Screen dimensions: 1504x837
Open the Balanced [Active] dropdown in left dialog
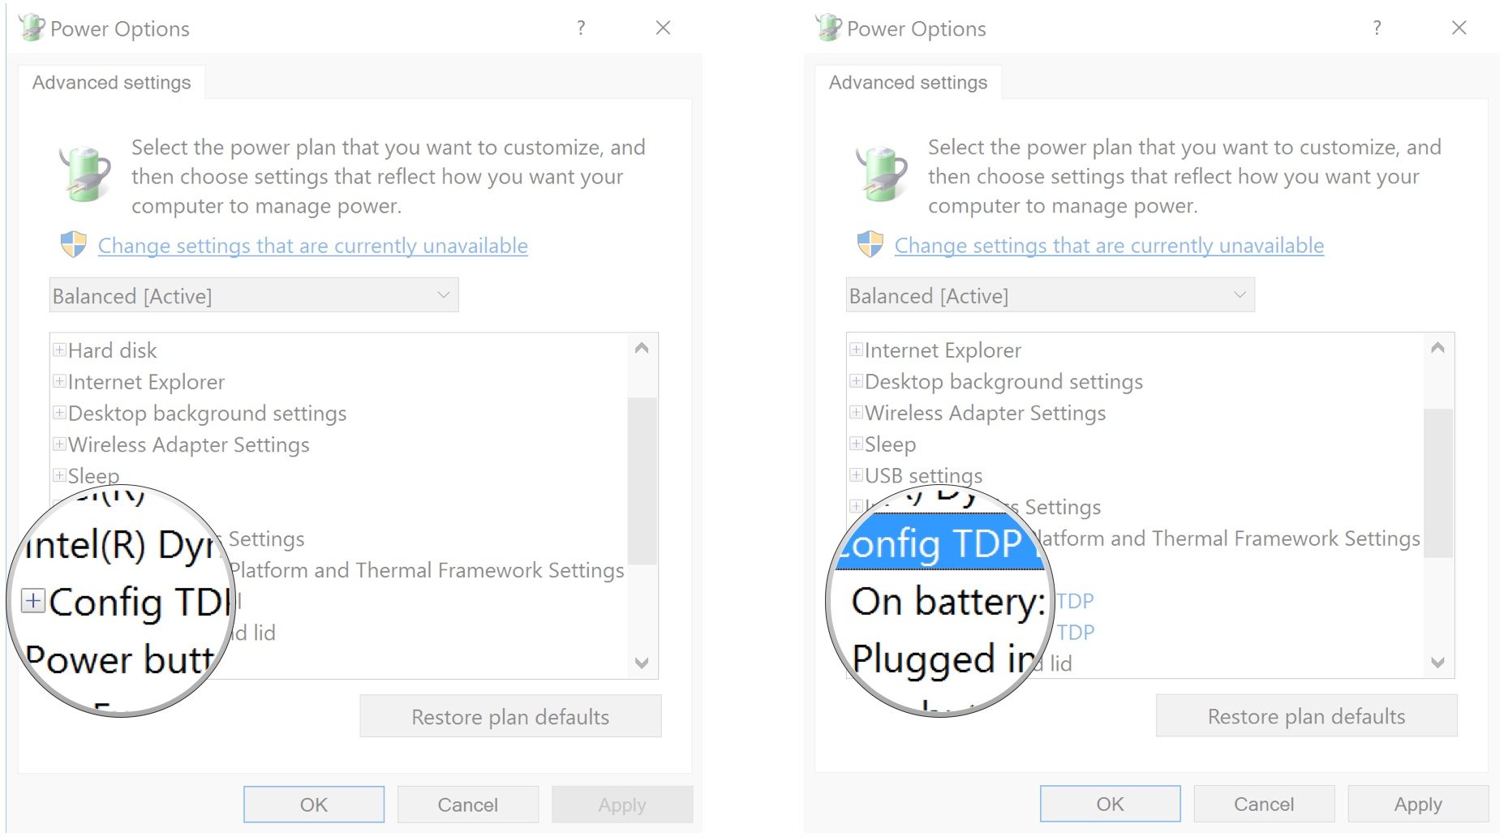tap(253, 296)
